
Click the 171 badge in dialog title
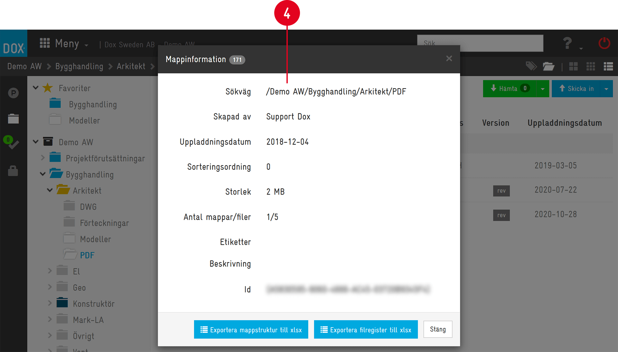(x=237, y=60)
